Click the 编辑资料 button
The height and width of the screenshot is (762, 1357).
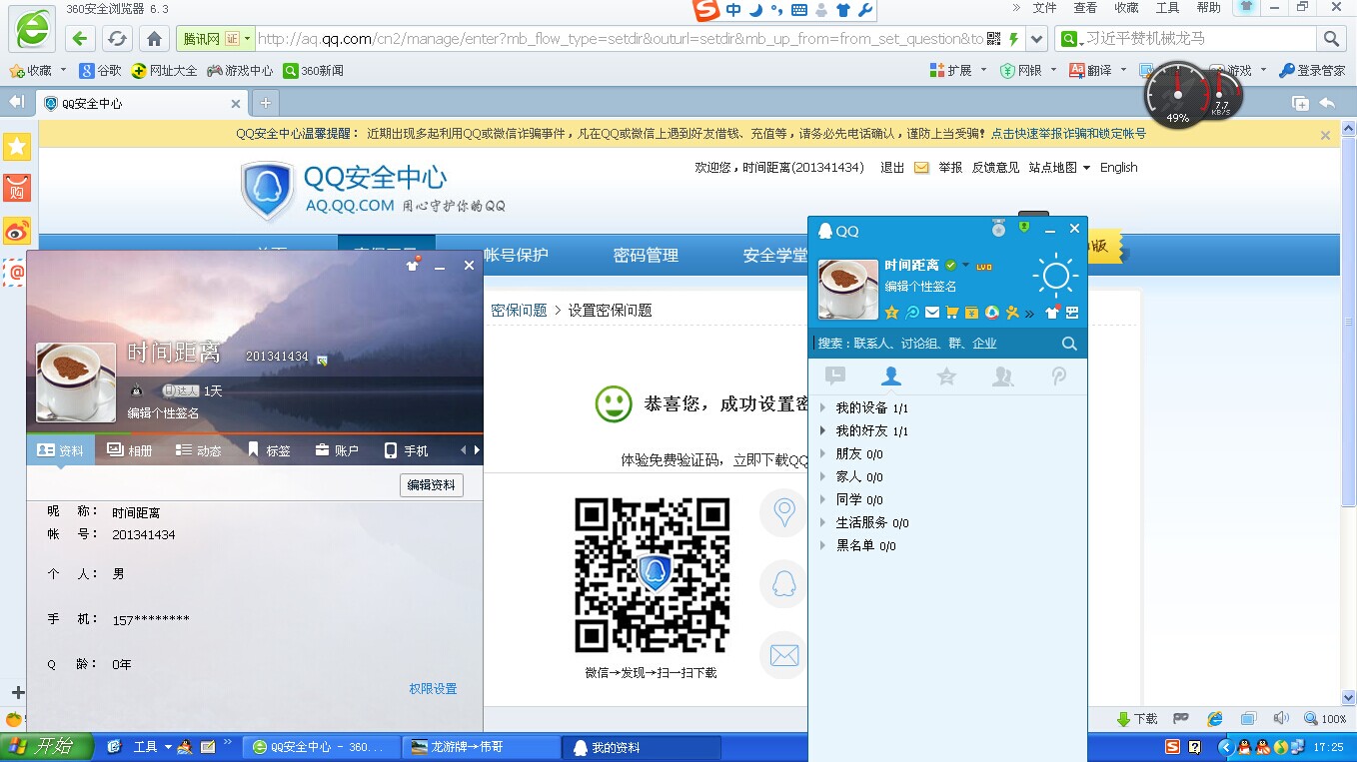point(431,485)
